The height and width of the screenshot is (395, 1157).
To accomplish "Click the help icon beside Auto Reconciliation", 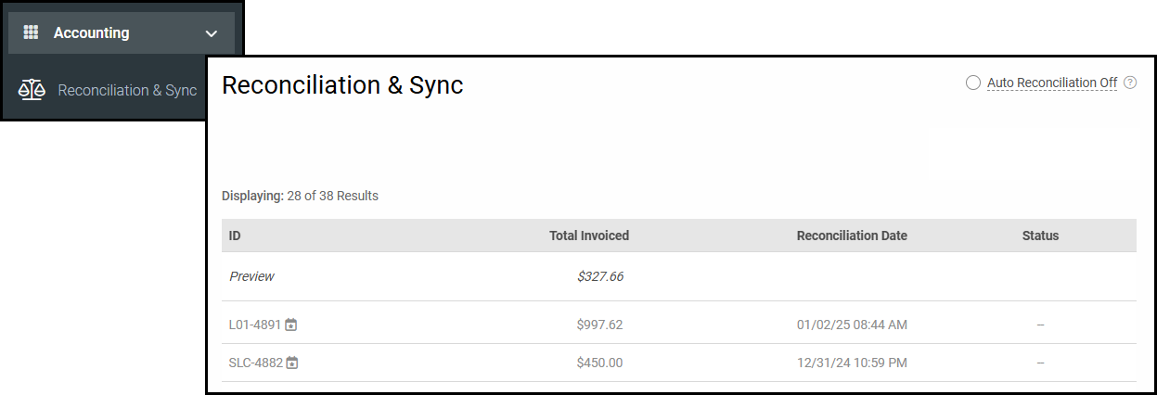I will click(1129, 83).
